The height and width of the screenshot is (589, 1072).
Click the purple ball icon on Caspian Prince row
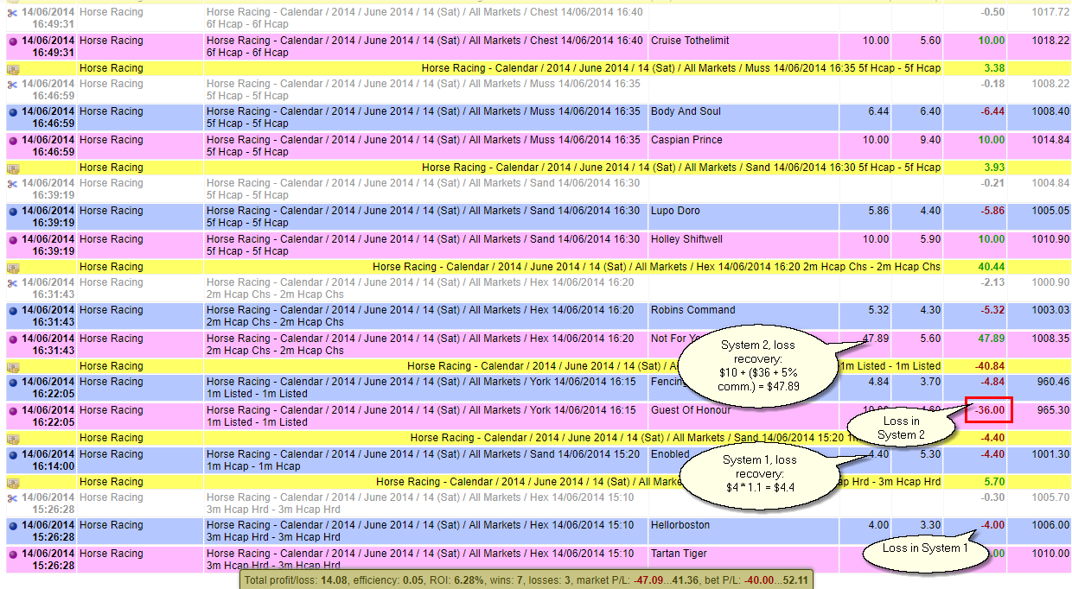(x=12, y=140)
